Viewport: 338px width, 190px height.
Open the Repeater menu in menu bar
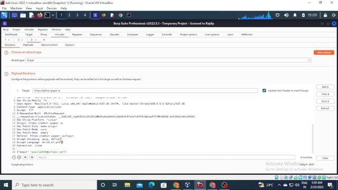point(43,30)
